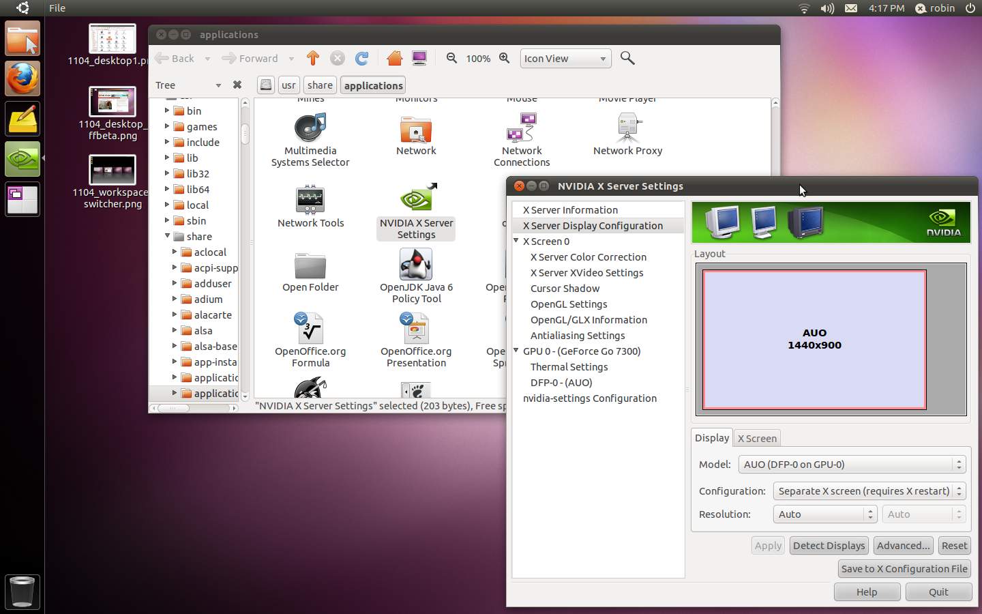The width and height of the screenshot is (982, 614).
Task: Click the usr path button
Action: click(288, 85)
